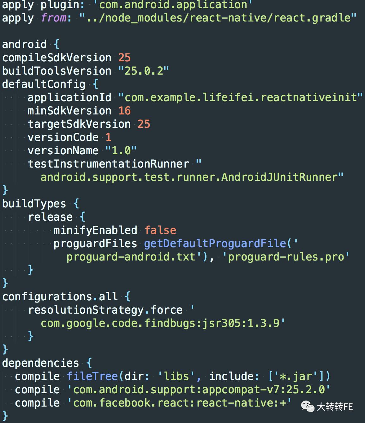
Task: Click versionCode value 1
Action: [108, 137]
